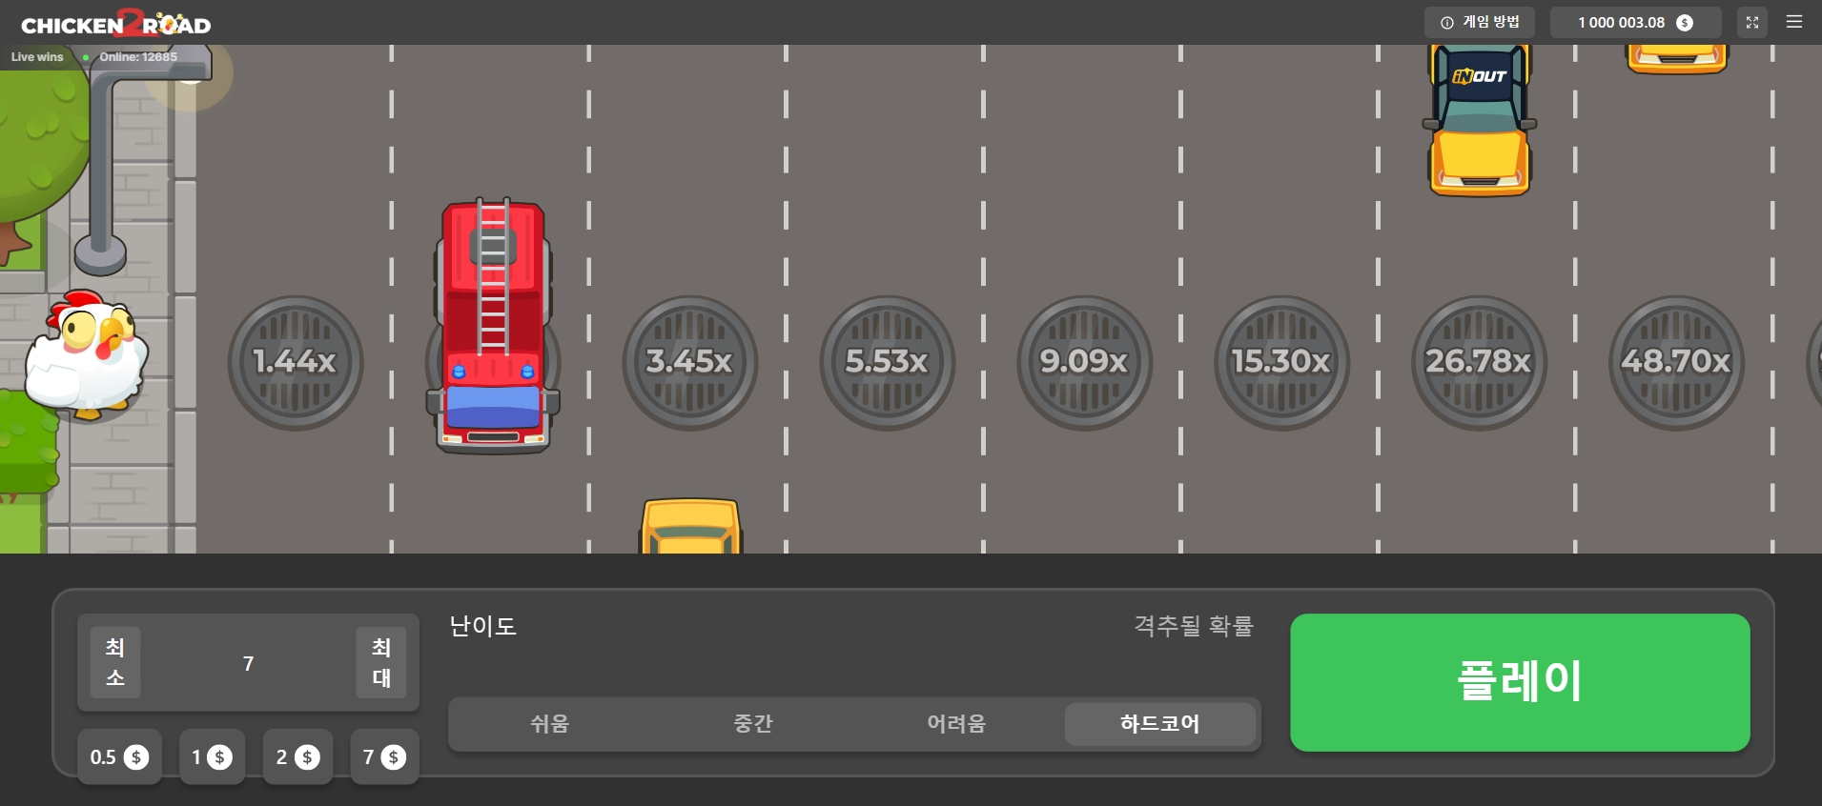
Task: Click the 15.30x manhole cover
Action: point(1281,362)
